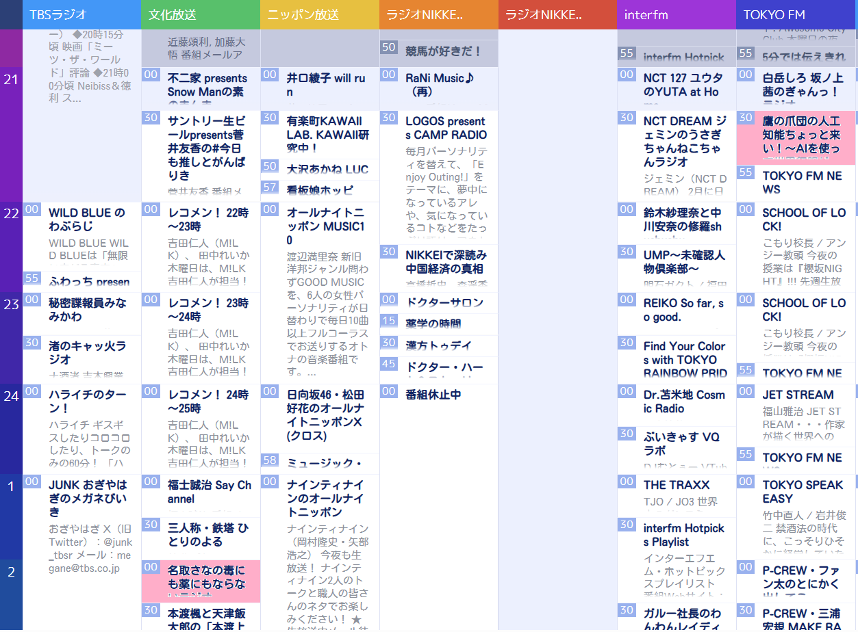The width and height of the screenshot is (858, 632).
Task: Select ナインティナインのオールナイトニッポン program
Action: (x=326, y=498)
